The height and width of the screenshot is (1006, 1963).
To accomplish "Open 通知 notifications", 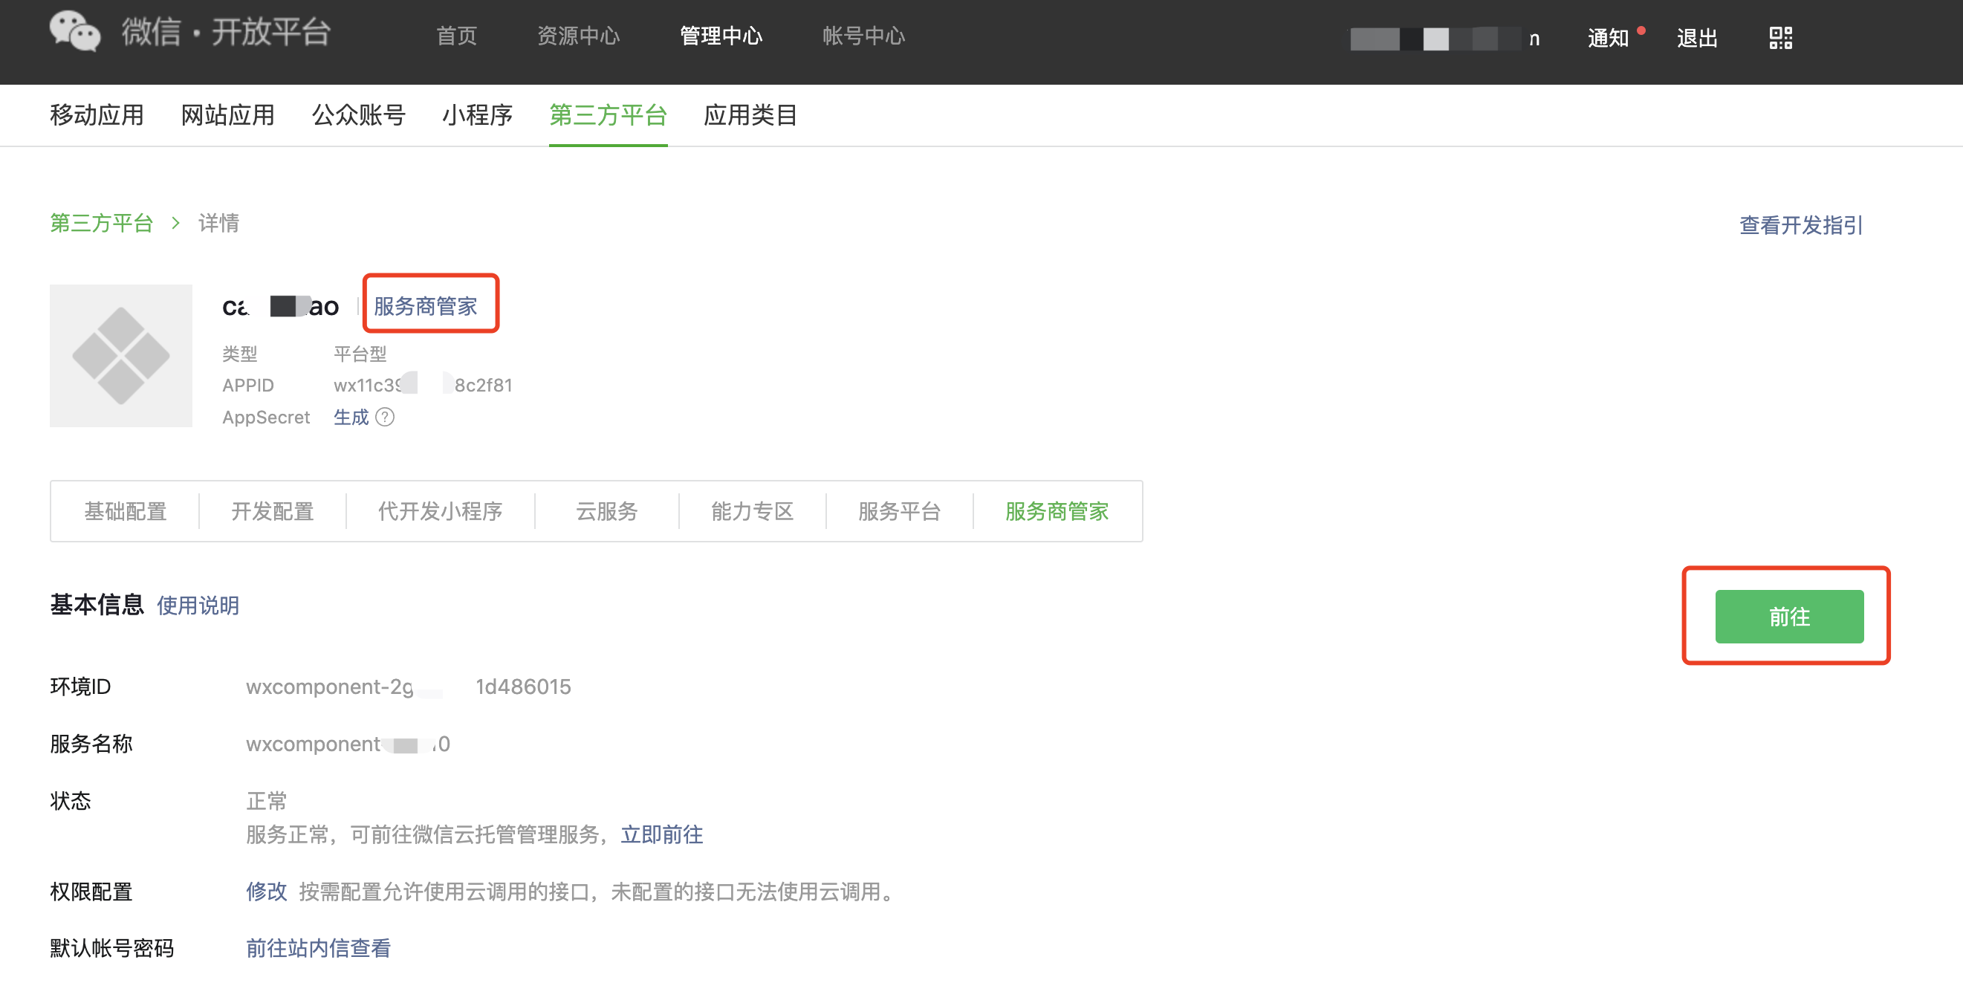I will [x=1609, y=37].
